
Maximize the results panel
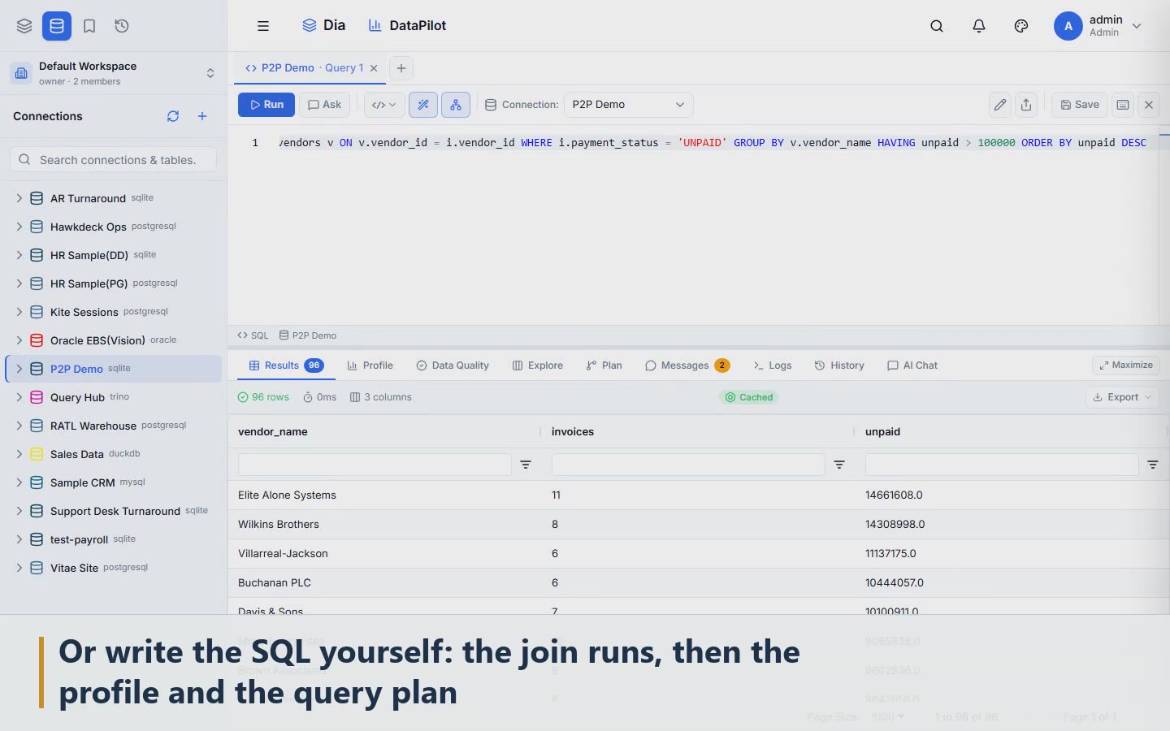coord(1126,365)
